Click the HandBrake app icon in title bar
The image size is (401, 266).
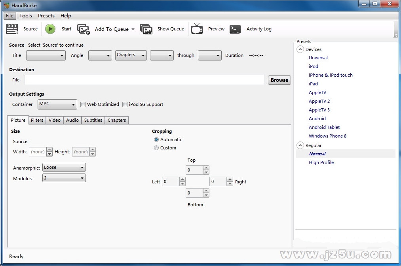[x=6, y=5]
